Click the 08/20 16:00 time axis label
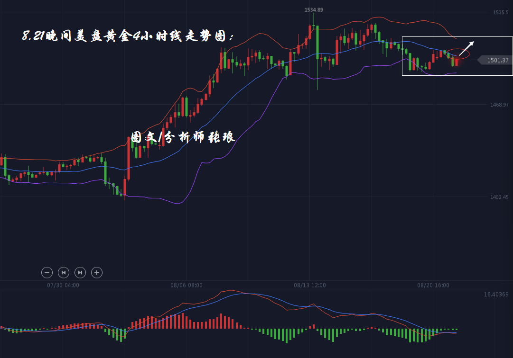The height and width of the screenshot is (358, 513). pyautogui.click(x=433, y=285)
